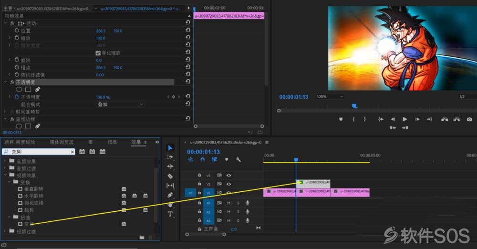Click YUV effects filter icon
The height and width of the screenshot is (249, 477).
point(103,152)
